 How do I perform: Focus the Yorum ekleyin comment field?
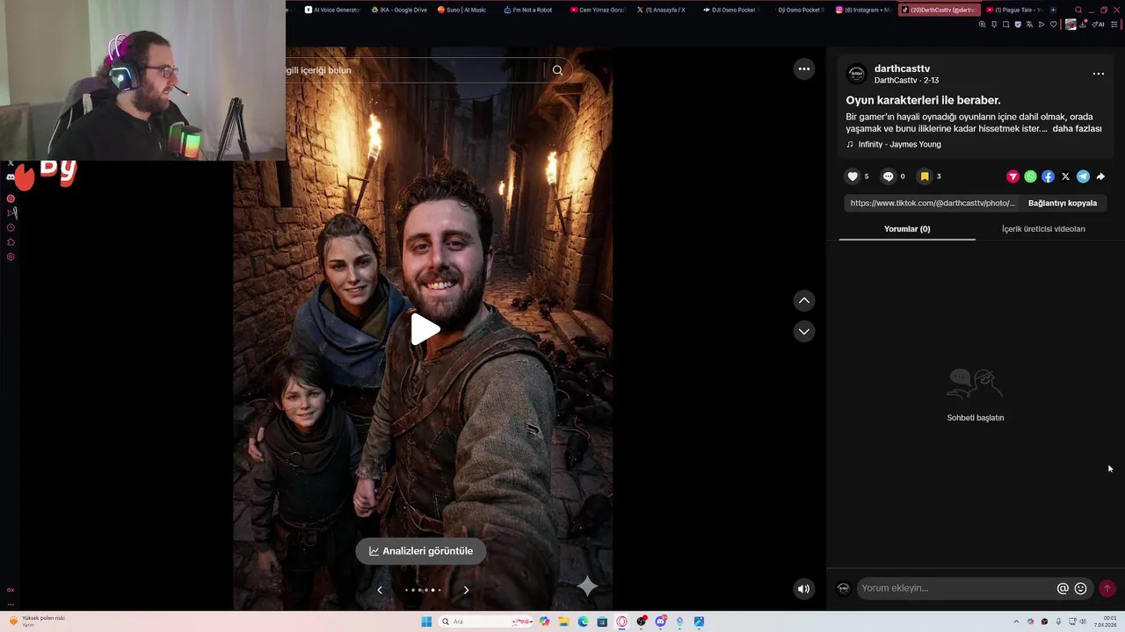click(x=956, y=588)
